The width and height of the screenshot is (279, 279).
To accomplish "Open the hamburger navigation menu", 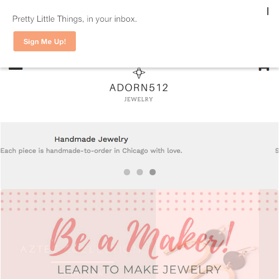I will pos(16,69).
